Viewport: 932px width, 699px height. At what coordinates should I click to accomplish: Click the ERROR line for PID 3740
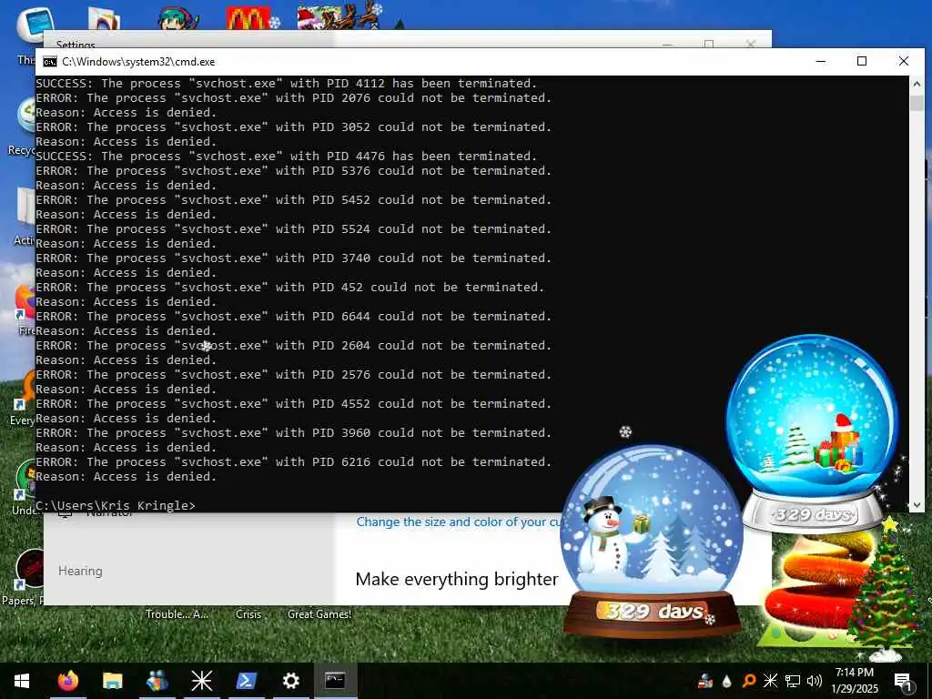294,258
